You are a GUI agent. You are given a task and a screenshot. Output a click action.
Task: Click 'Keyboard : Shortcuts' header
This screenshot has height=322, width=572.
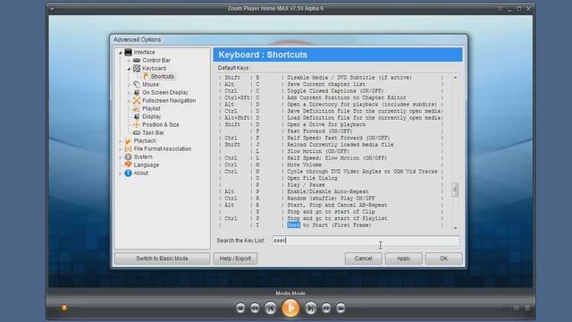click(338, 55)
